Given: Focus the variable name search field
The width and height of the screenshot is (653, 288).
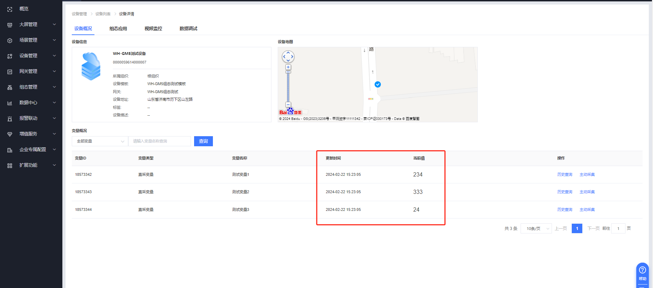Looking at the screenshot, I should pyautogui.click(x=160, y=141).
